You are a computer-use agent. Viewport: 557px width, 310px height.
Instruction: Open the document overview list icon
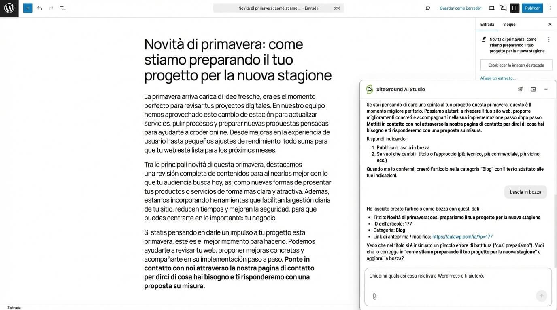pos(63,8)
